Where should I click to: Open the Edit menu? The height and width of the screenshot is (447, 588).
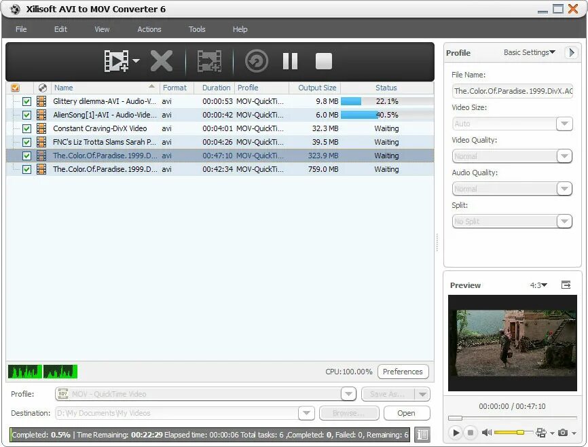click(60, 29)
